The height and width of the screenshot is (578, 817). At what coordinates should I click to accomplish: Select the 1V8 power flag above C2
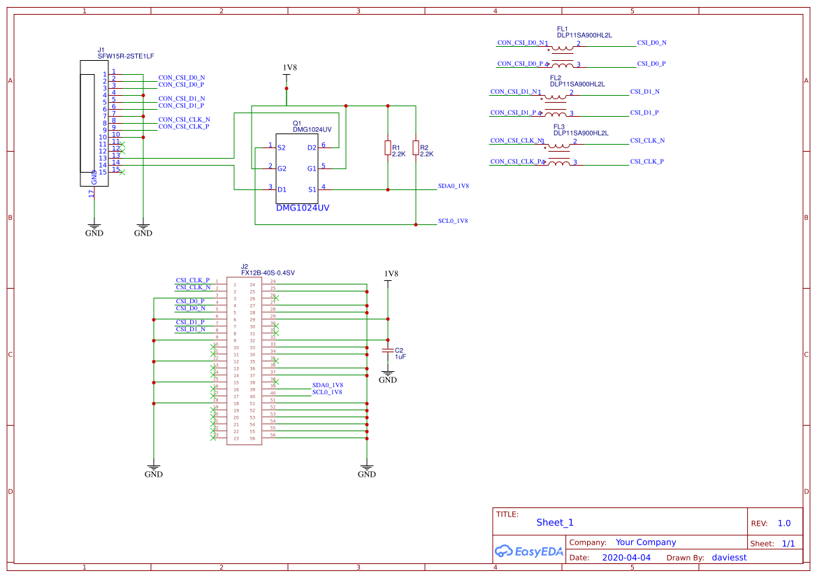pos(388,275)
